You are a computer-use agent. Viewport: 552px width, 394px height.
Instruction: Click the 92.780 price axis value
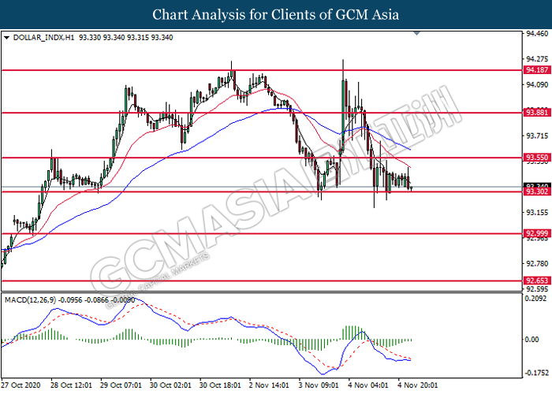[537, 263]
